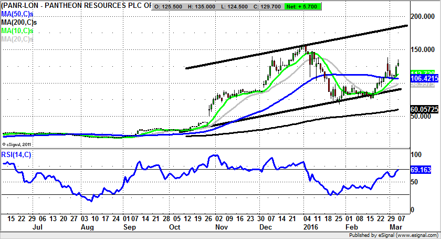
Task: Click the MA(50,C)s indicator label
Action: coord(17,13)
